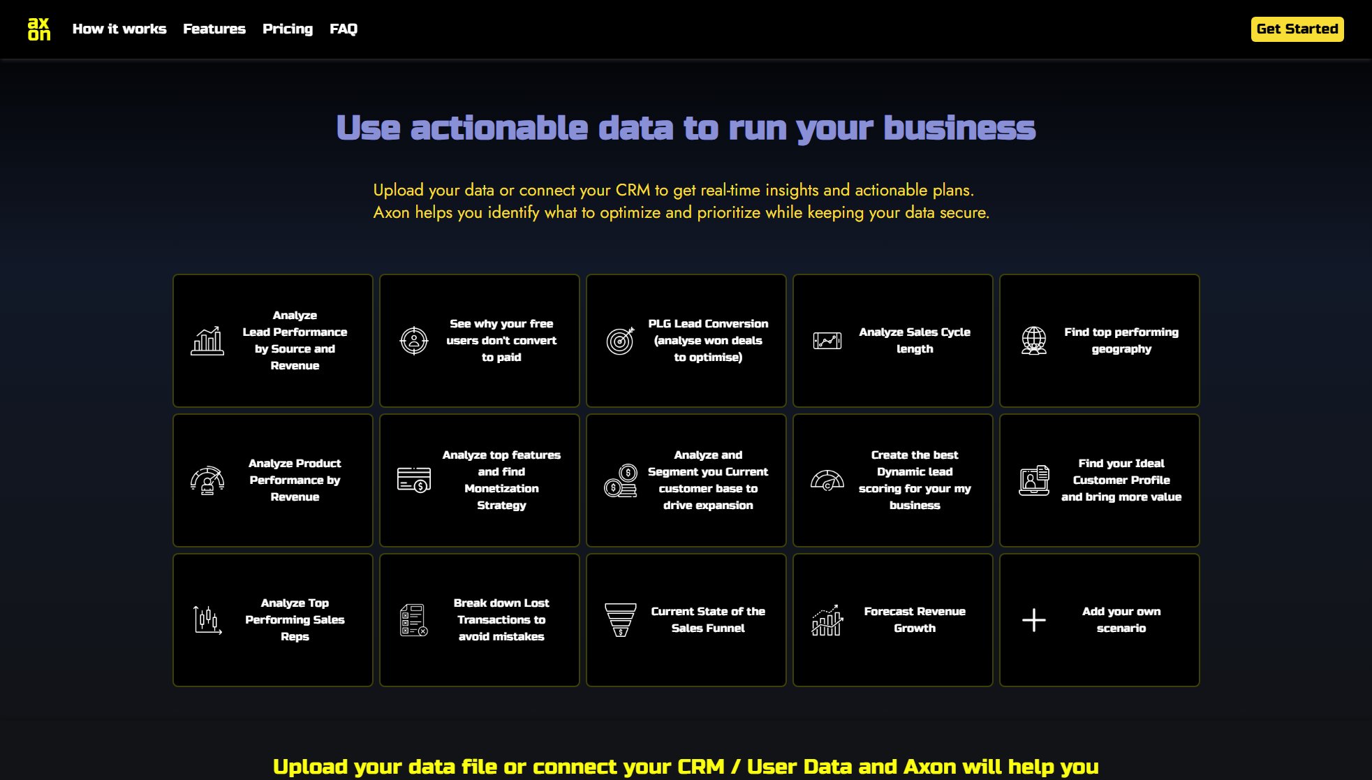The height and width of the screenshot is (780, 1372).
Task: Click the plus icon to add scenario
Action: point(1034,620)
